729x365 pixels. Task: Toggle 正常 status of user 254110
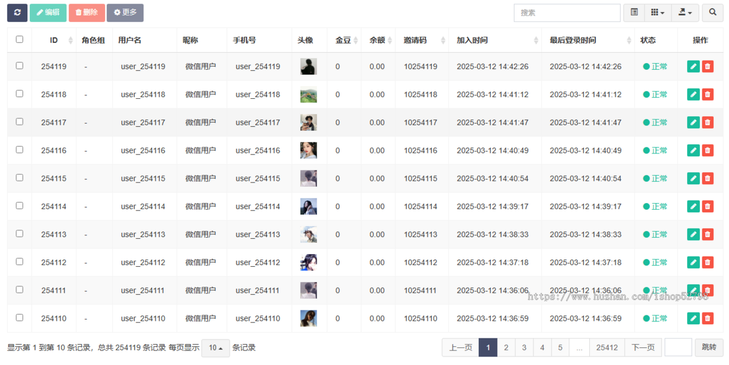655,318
